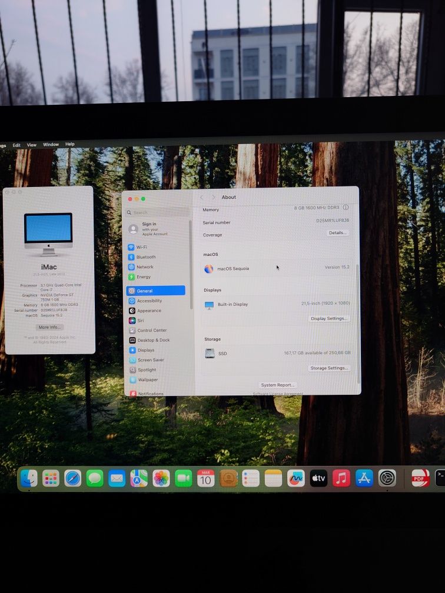The height and width of the screenshot is (593, 445).
Task: Launch Music app from the Dock
Action: pos(341,478)
